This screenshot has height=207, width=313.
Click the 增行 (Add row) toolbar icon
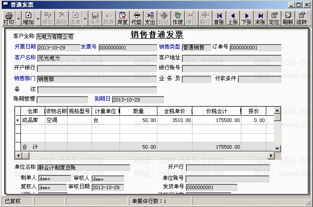pyautogui.click(x=192, y=18)
